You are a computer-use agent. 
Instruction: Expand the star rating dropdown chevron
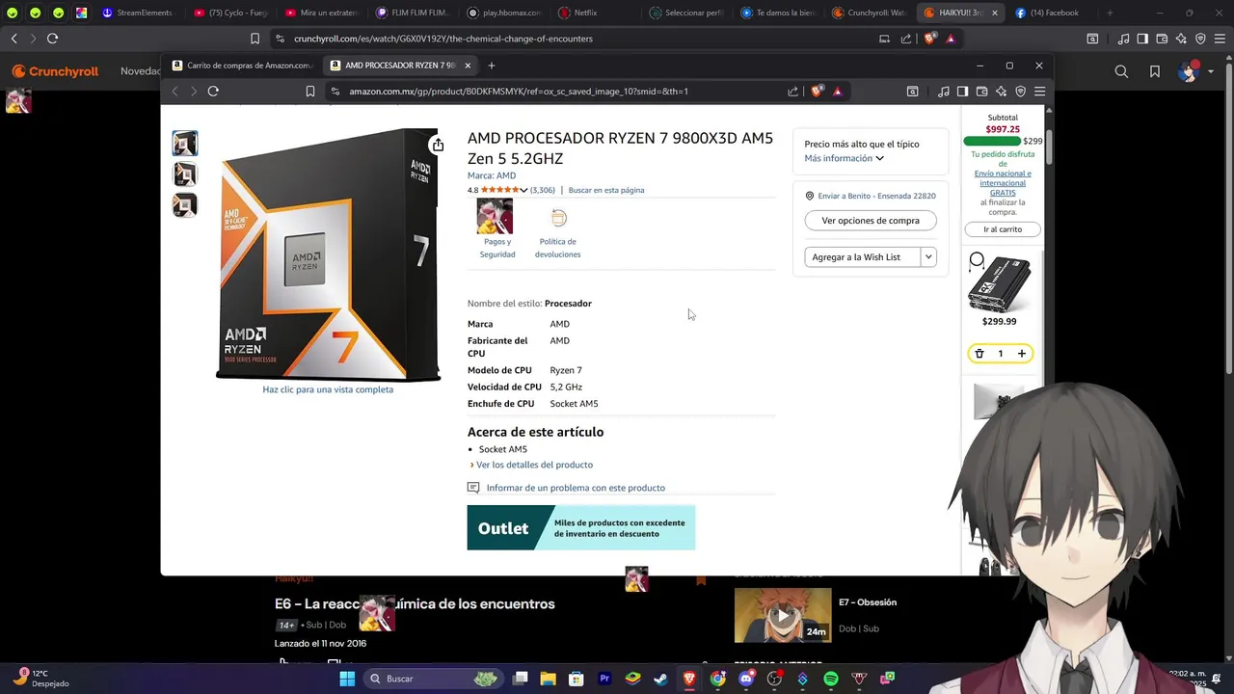523,190
